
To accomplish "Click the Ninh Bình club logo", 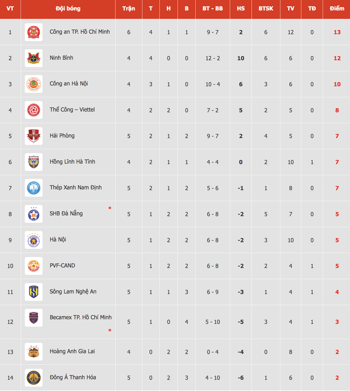I will coord(33,58).
